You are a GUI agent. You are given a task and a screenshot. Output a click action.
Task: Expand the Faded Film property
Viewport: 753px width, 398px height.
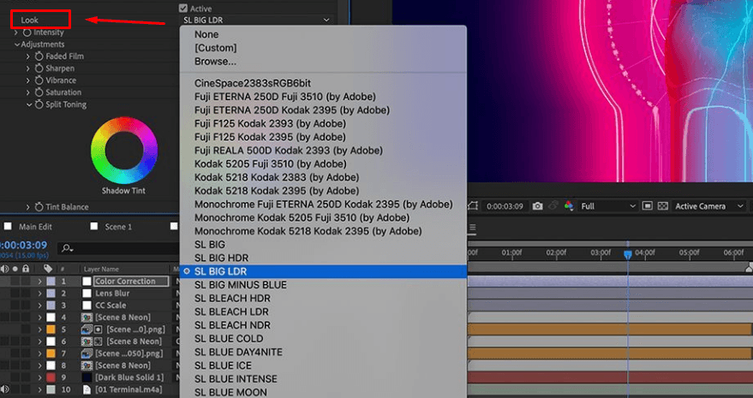point(28,56)
